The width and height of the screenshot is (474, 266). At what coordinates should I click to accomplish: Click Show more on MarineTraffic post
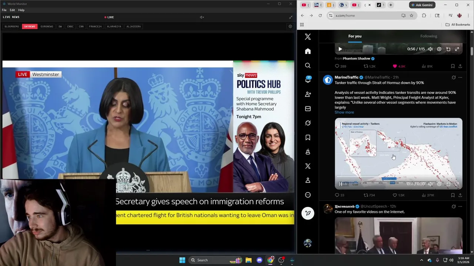pyautogui.click(x=344, y=112)
